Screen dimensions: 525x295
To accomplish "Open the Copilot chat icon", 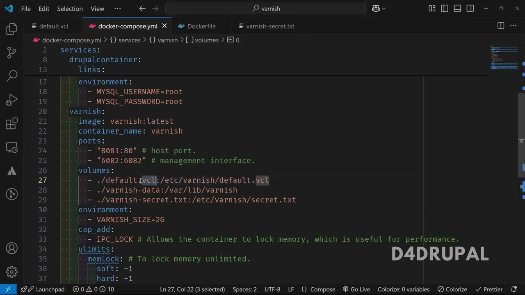I will 376,8.
